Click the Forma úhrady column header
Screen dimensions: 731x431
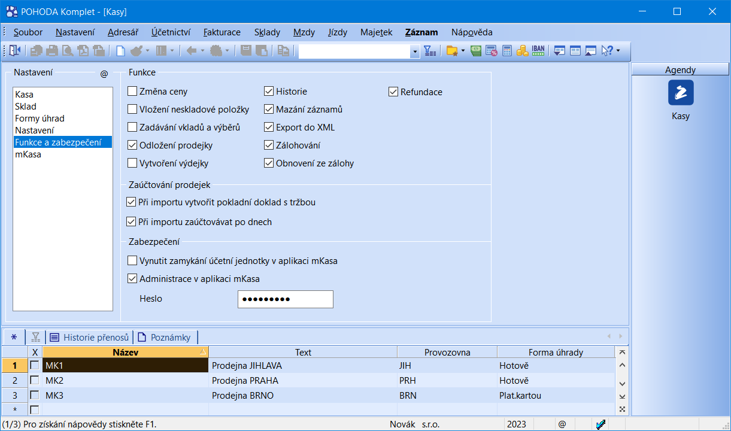tap(556, 352)
